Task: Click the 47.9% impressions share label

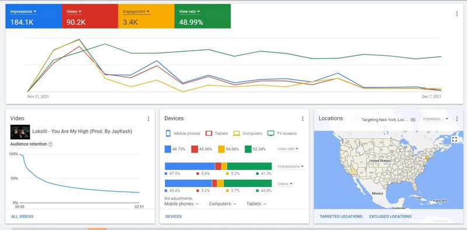Action: (x=174, y=174)
